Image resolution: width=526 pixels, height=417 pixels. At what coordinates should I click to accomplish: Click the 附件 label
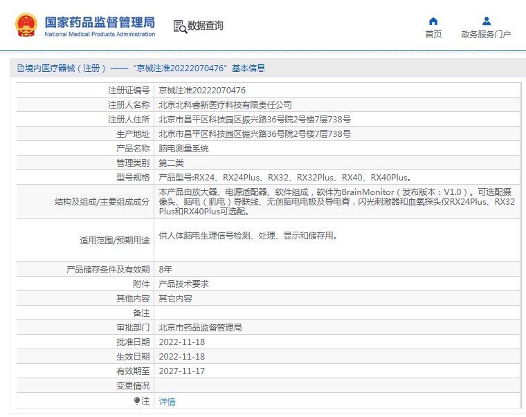point(141,284)
